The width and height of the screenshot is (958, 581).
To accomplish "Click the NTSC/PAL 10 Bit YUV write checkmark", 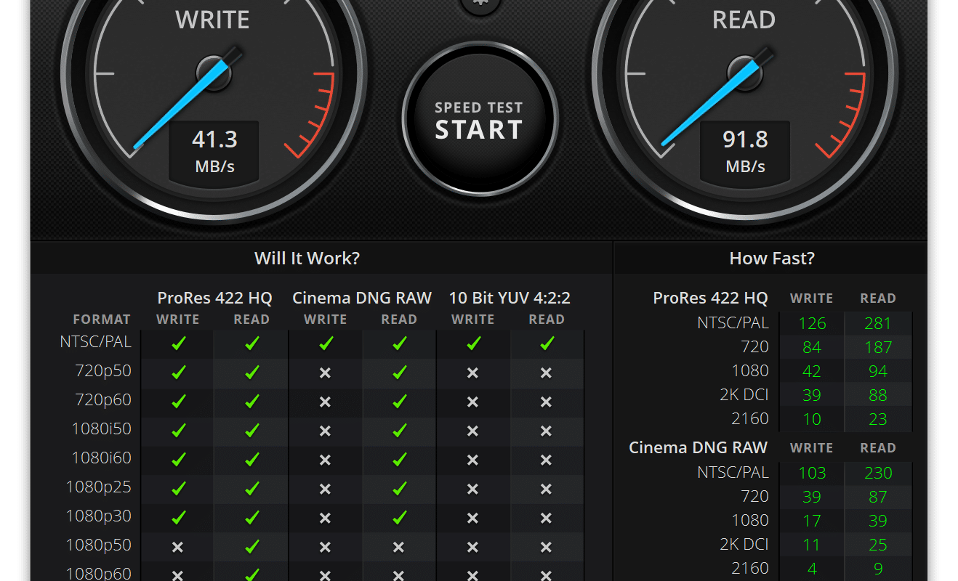I will pos(473,344).
